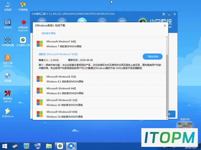Image resolution: width=201 pixels, height=150 pixels.
Task: Launch the 引导修复 boot repair tool
Action: tap(23, 6)
